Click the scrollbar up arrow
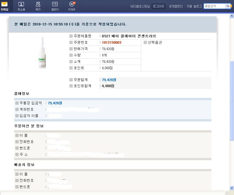The width and height of the screenshot is (234, 195). click(232, 16)
